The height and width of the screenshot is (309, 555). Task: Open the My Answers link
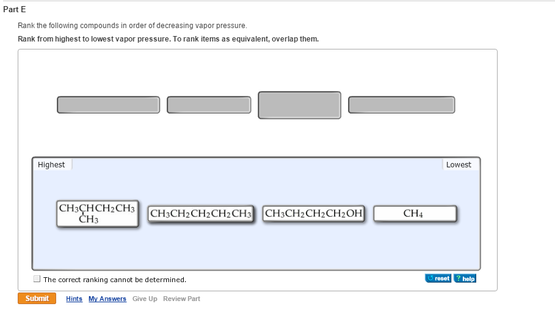[x=107, y=299]
